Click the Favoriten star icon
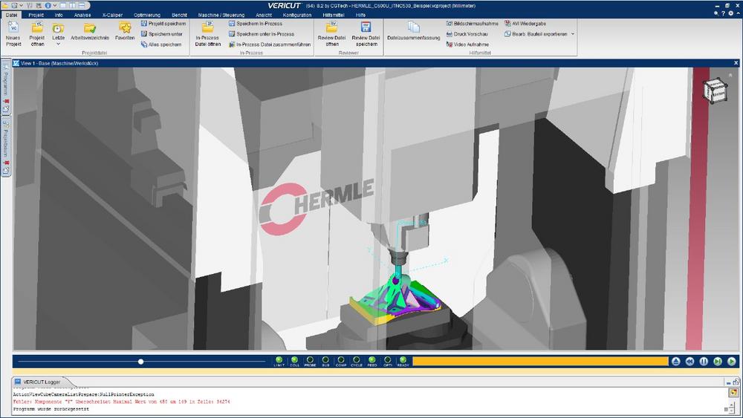This screenshot has width=743, height=418. coord(125,28)
